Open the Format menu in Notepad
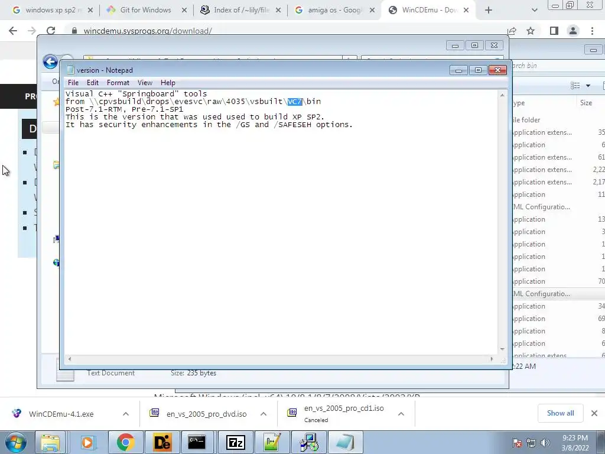The image size is (605, 454). point(118,83)
